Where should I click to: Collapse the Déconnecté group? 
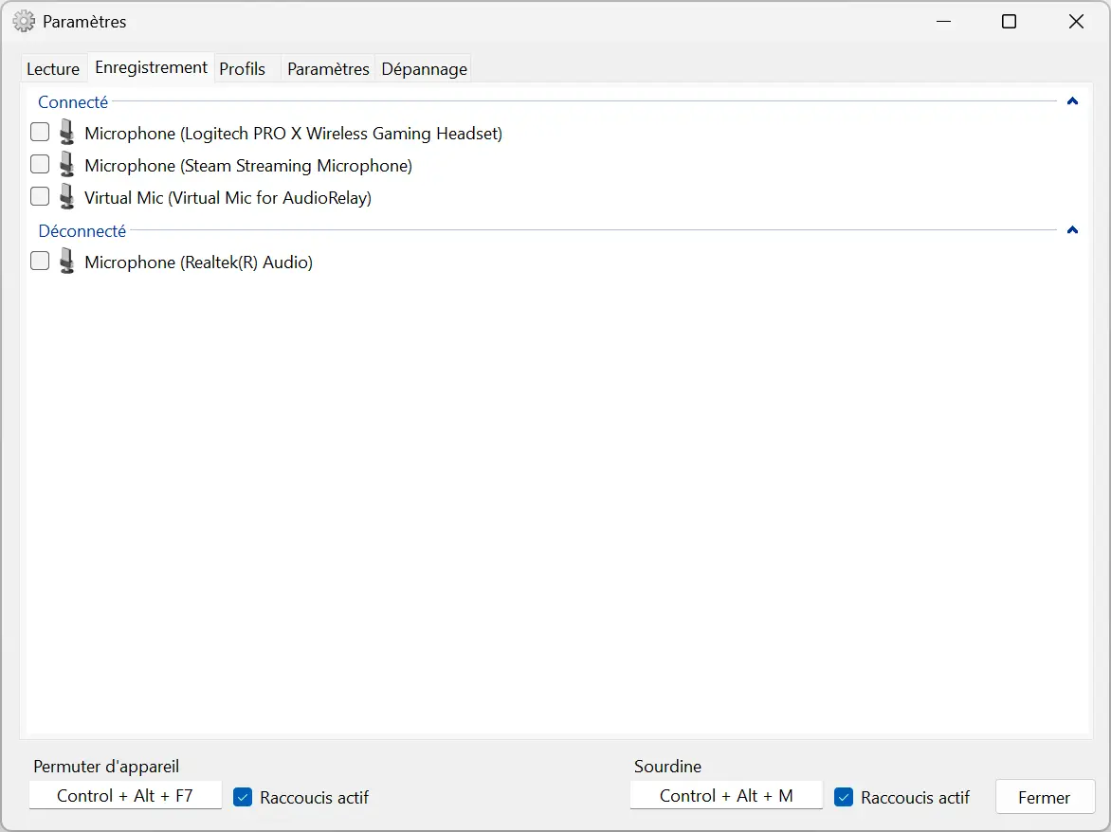1072,230
